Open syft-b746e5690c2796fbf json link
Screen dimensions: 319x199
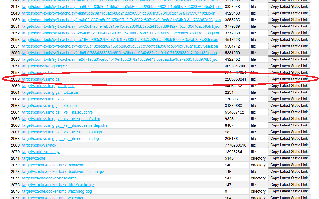click(120, 40)
